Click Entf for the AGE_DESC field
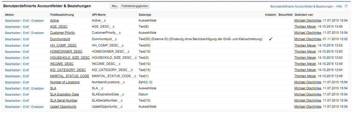353x113 pixels. pos(26,27)
